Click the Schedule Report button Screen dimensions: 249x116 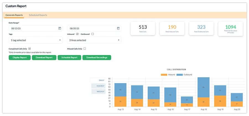coord(69,57)
